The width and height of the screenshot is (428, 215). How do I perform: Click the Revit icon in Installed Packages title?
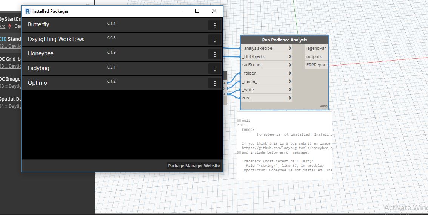click(27, 11)
